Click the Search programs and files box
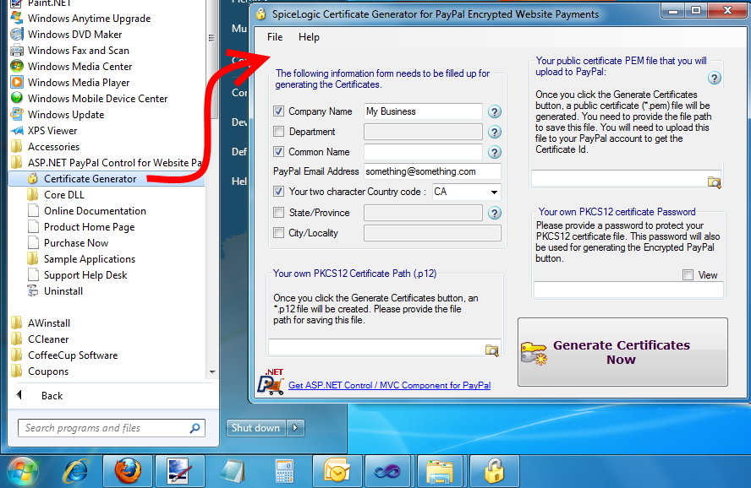The width and height of the screenshot is (751, 488). pyautogui.click(x=112, y=428)
